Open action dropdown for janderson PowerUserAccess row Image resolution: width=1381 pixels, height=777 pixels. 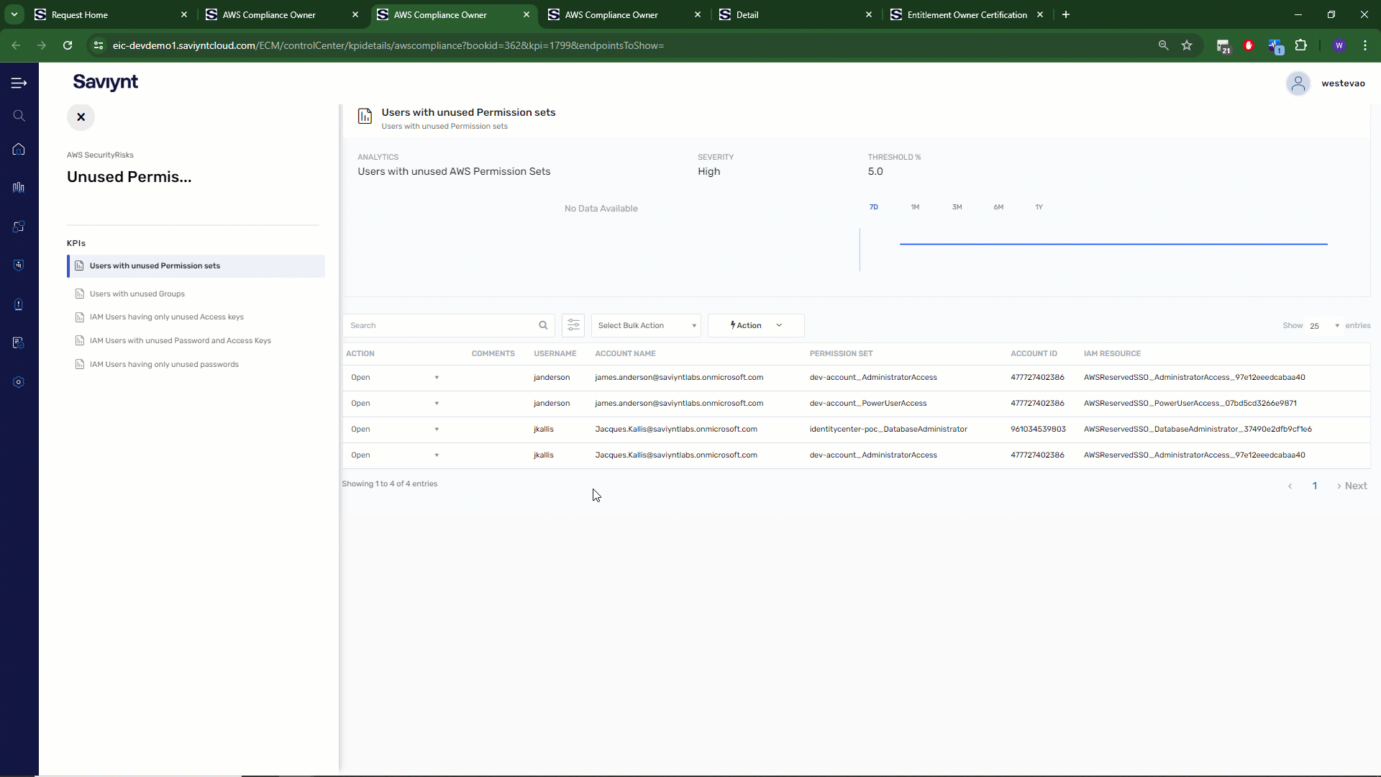[395, 404]
